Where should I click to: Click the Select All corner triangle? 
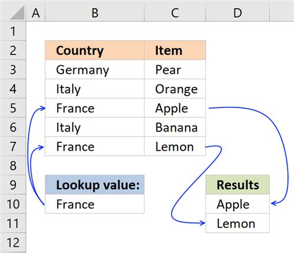[x=17, y=13]
